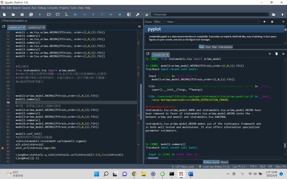Switch to the Plots pane tab
The image size is (287, 179).
tap(208, 47)
